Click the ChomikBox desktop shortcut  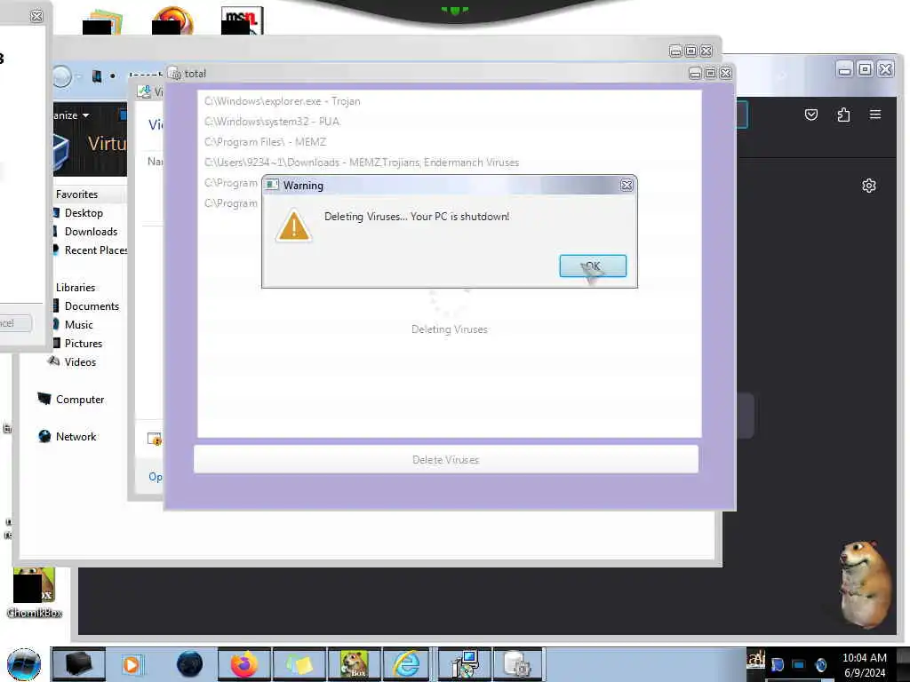(x=35, y=592)
